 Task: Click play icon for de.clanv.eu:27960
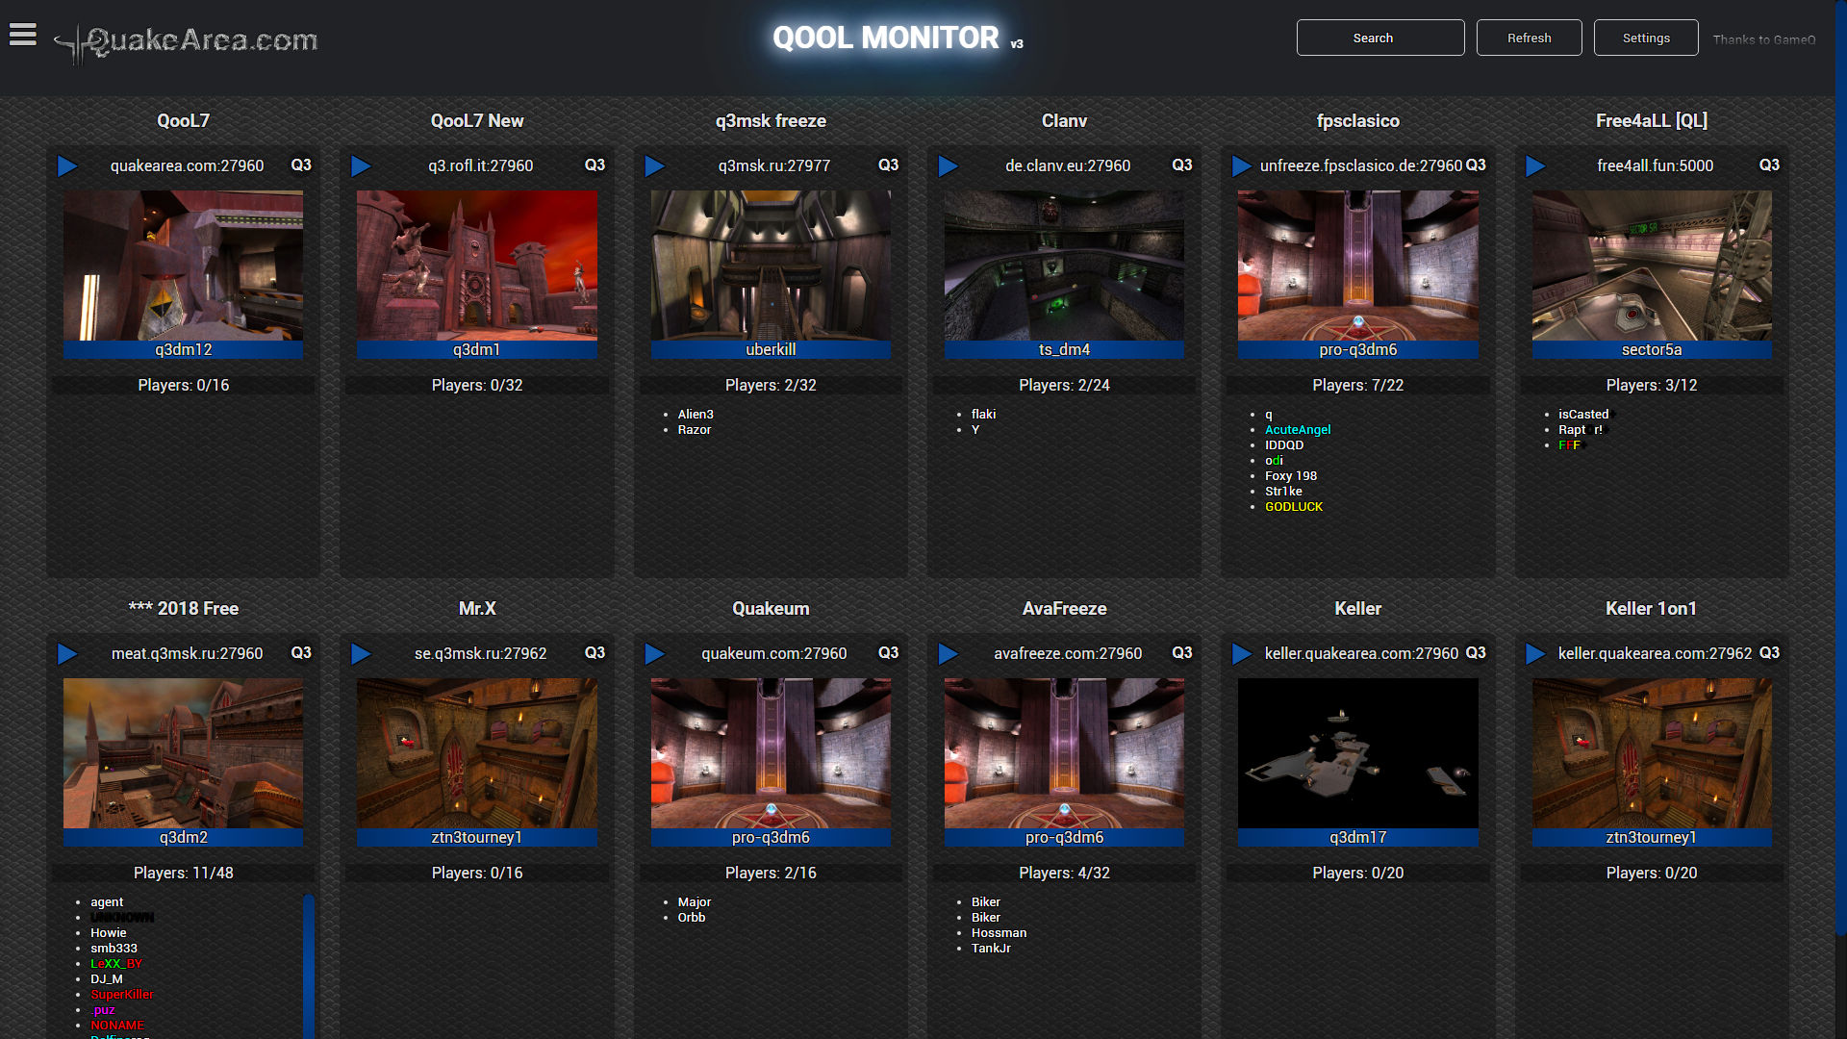(x=949, y=166)
